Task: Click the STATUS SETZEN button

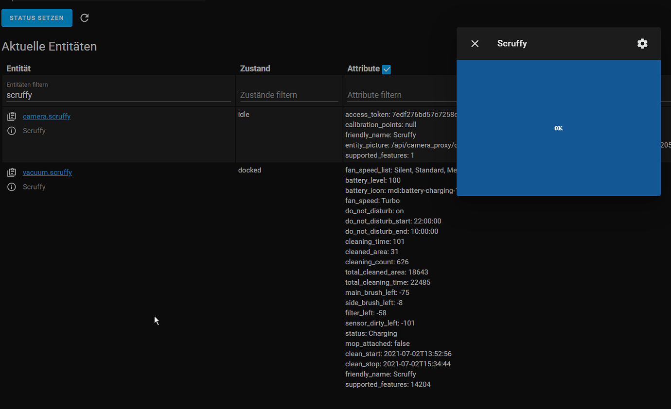Action: (36, 17)
